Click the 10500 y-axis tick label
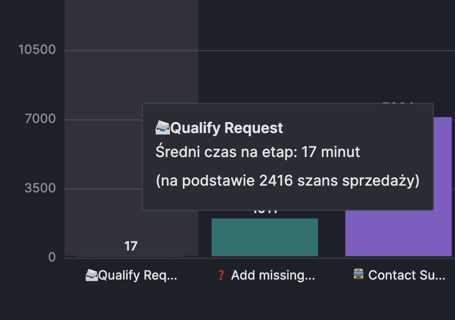 tap(37, 50)
